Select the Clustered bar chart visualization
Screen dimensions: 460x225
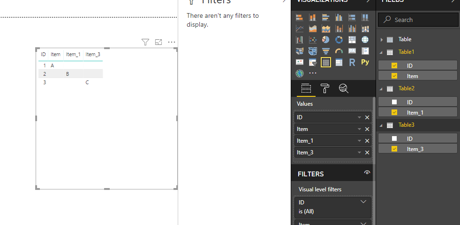point(325,18)
